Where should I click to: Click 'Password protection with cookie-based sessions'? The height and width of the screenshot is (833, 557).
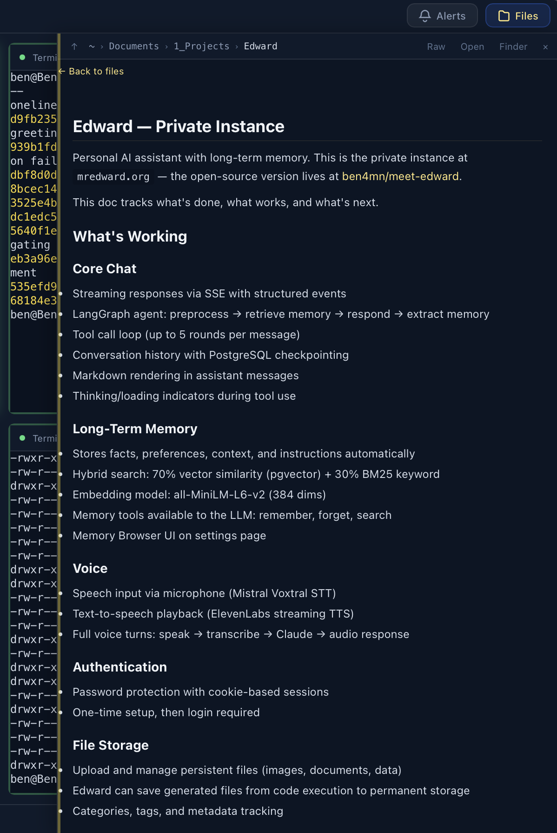[x=200, y=692]
